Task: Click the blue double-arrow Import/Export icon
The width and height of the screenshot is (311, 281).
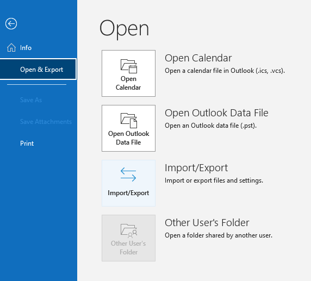Action: click(128, 174)
